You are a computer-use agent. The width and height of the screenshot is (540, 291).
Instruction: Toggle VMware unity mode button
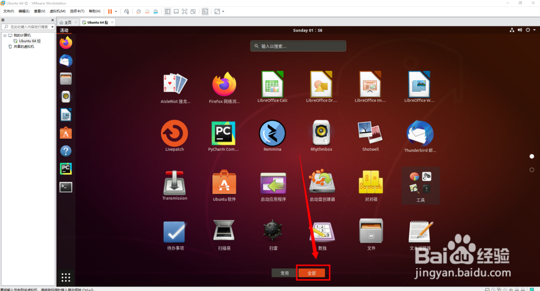coord(193,12)
